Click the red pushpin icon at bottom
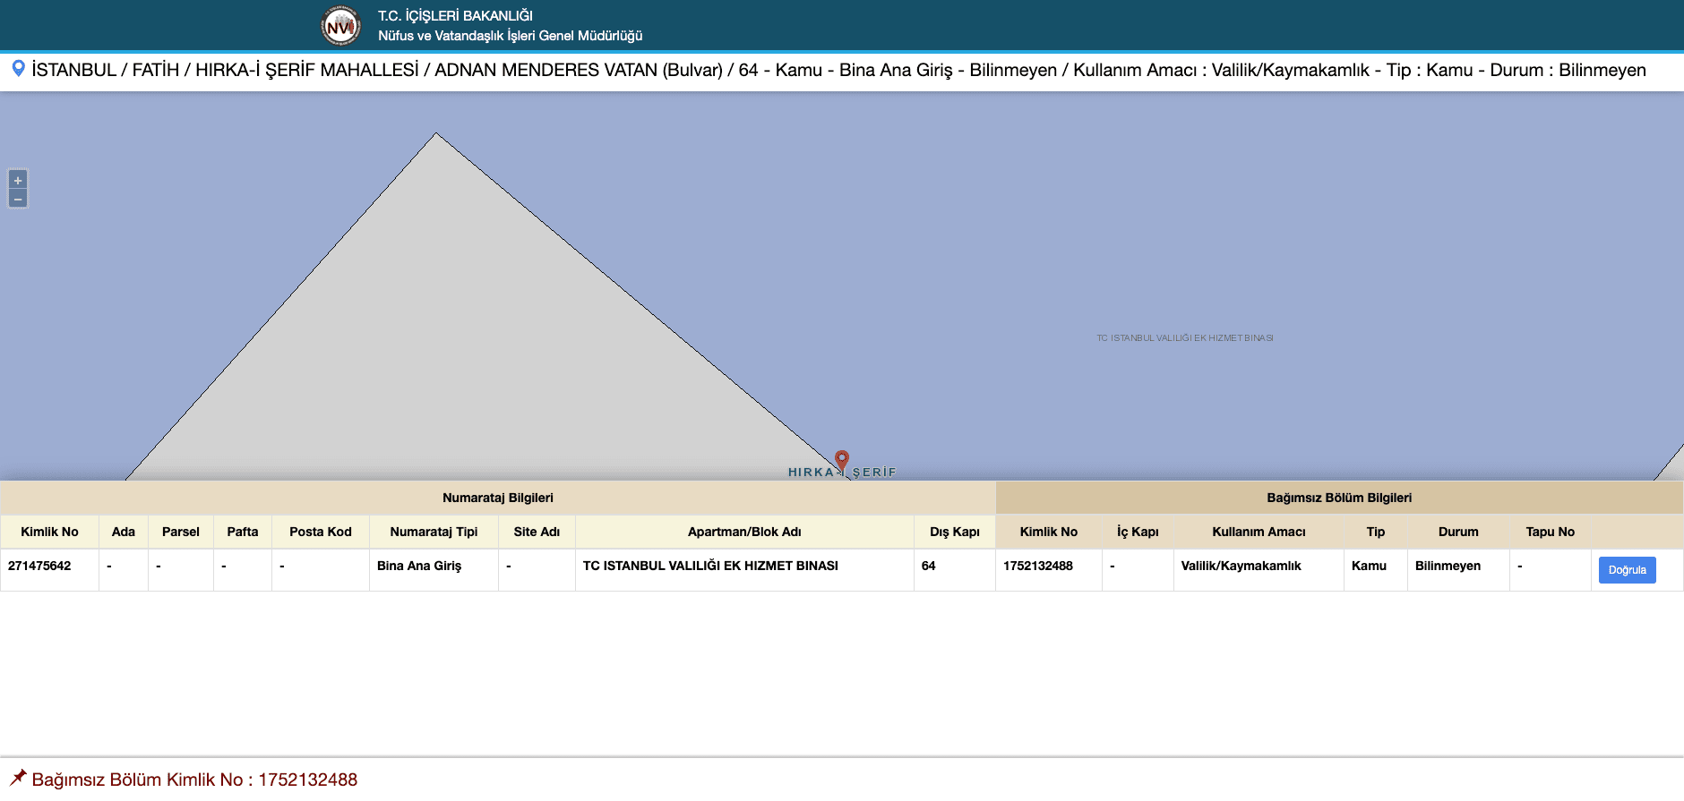1684x801 pixels. tap(18, 778)
